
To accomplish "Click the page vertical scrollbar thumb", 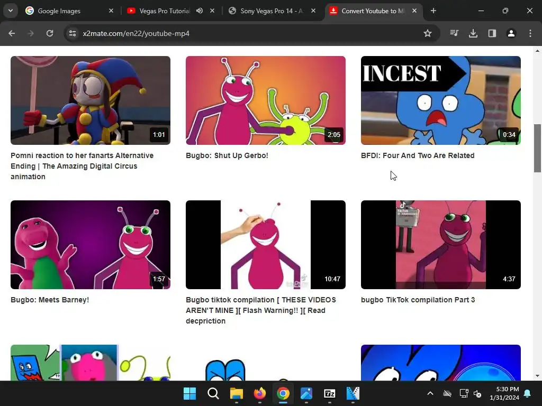I will [x=537, y=148].
